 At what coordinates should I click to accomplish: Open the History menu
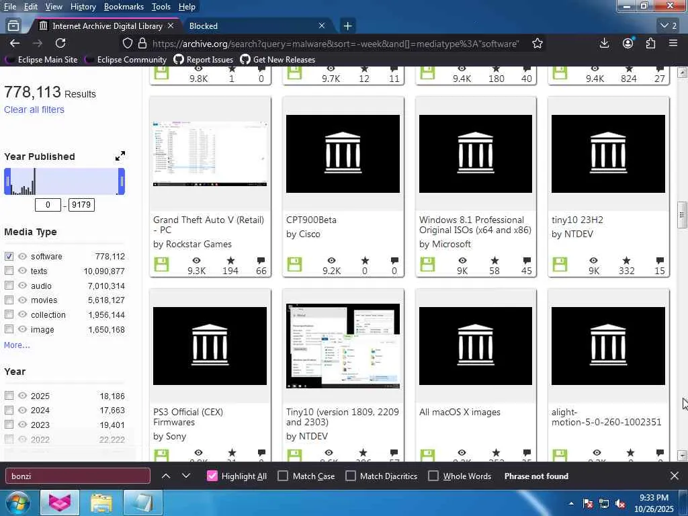(x=83, y=7)
